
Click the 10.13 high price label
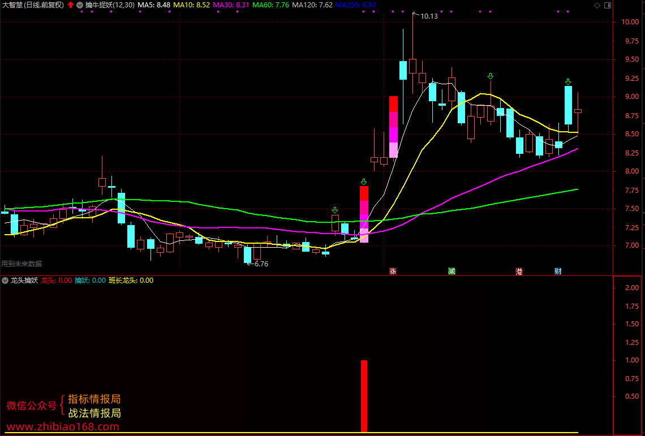(429, 16)
